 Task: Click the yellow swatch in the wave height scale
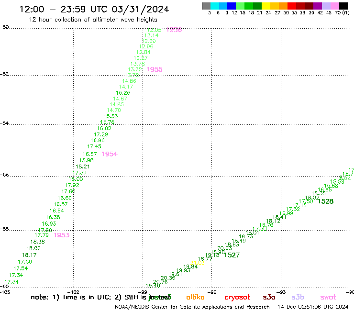(266, 6)
